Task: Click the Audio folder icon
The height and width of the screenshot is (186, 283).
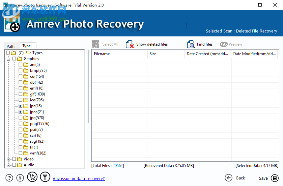Action: [19, 165]
